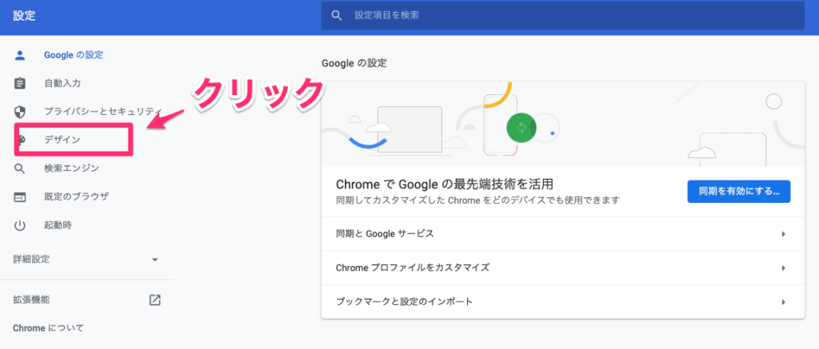The height and width of the screenshot is (349, 819).
Task: Click the search icon in the top bar
Action: [338, 15]
